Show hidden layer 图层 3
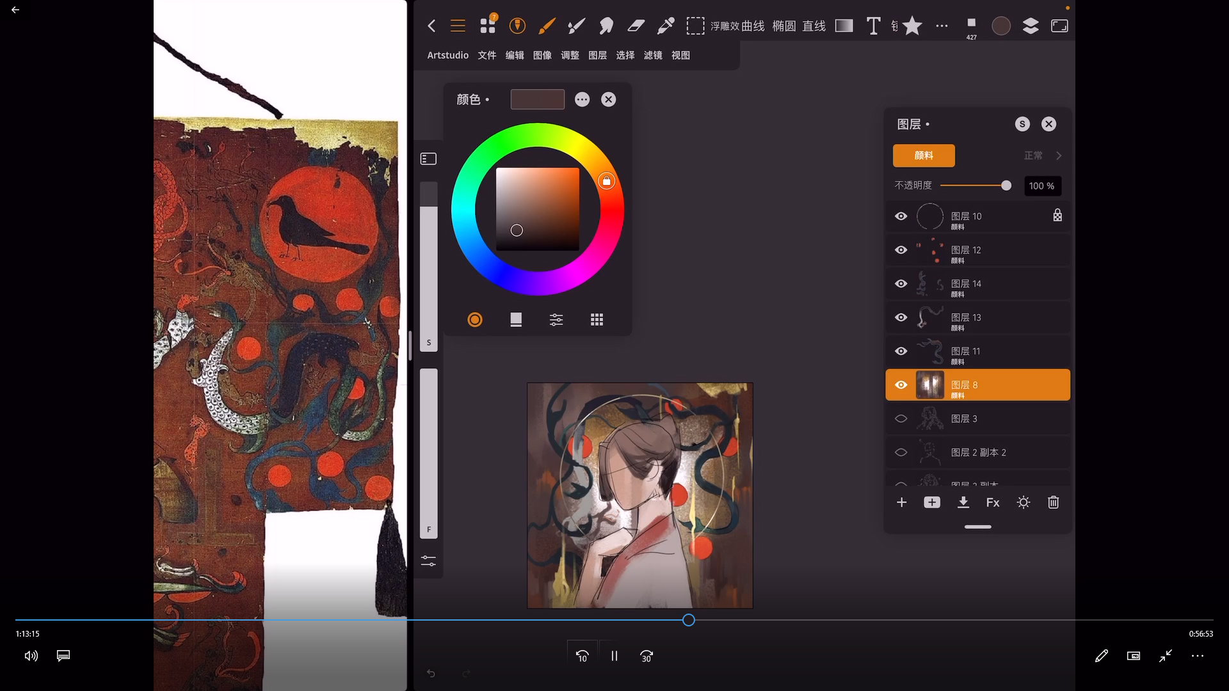Viewport: 1229px width, 691px height. [901, 418]
